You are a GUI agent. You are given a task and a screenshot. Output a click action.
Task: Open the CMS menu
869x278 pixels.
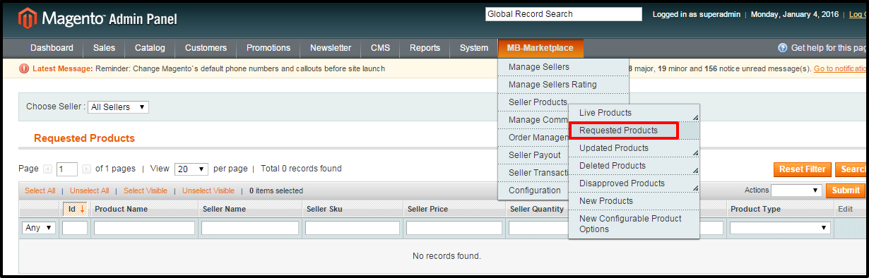tap(380, 48)
